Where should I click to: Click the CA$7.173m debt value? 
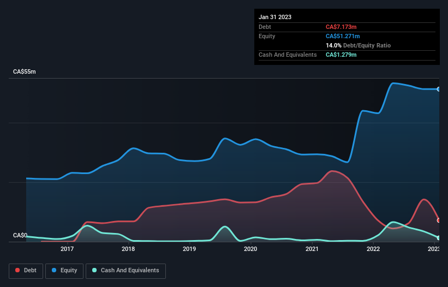(341, 27)
